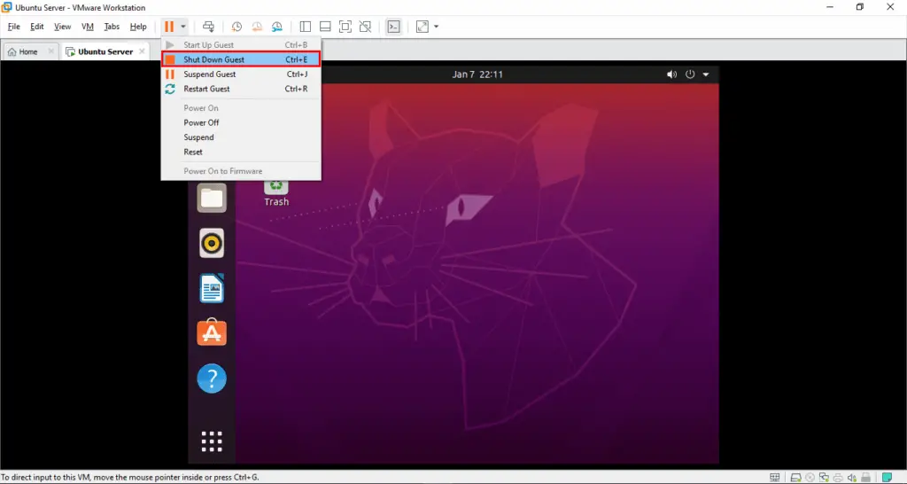
Task: Click the status bar message log icon
Action: (x=774, y=478)
